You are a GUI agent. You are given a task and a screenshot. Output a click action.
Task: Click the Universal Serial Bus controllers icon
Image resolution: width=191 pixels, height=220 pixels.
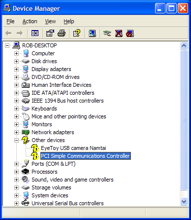pos(26,203)
